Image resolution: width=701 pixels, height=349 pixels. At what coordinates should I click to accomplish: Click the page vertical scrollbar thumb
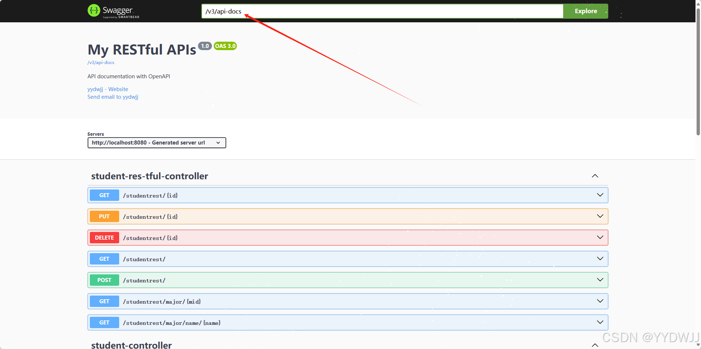[698, 71]
